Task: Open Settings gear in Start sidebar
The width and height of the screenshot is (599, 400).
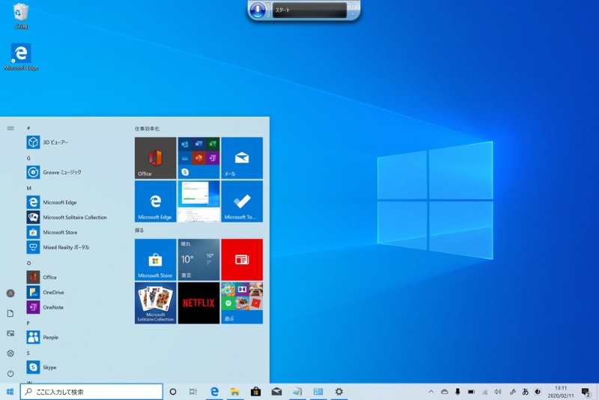Action: click(10, 353)
